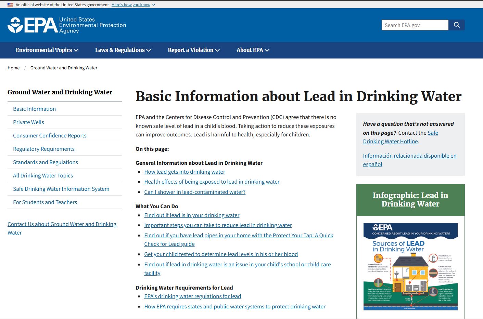Click the Sources of Lead infographic
Viewport: 483px width, 319px height.
[410, 267]
